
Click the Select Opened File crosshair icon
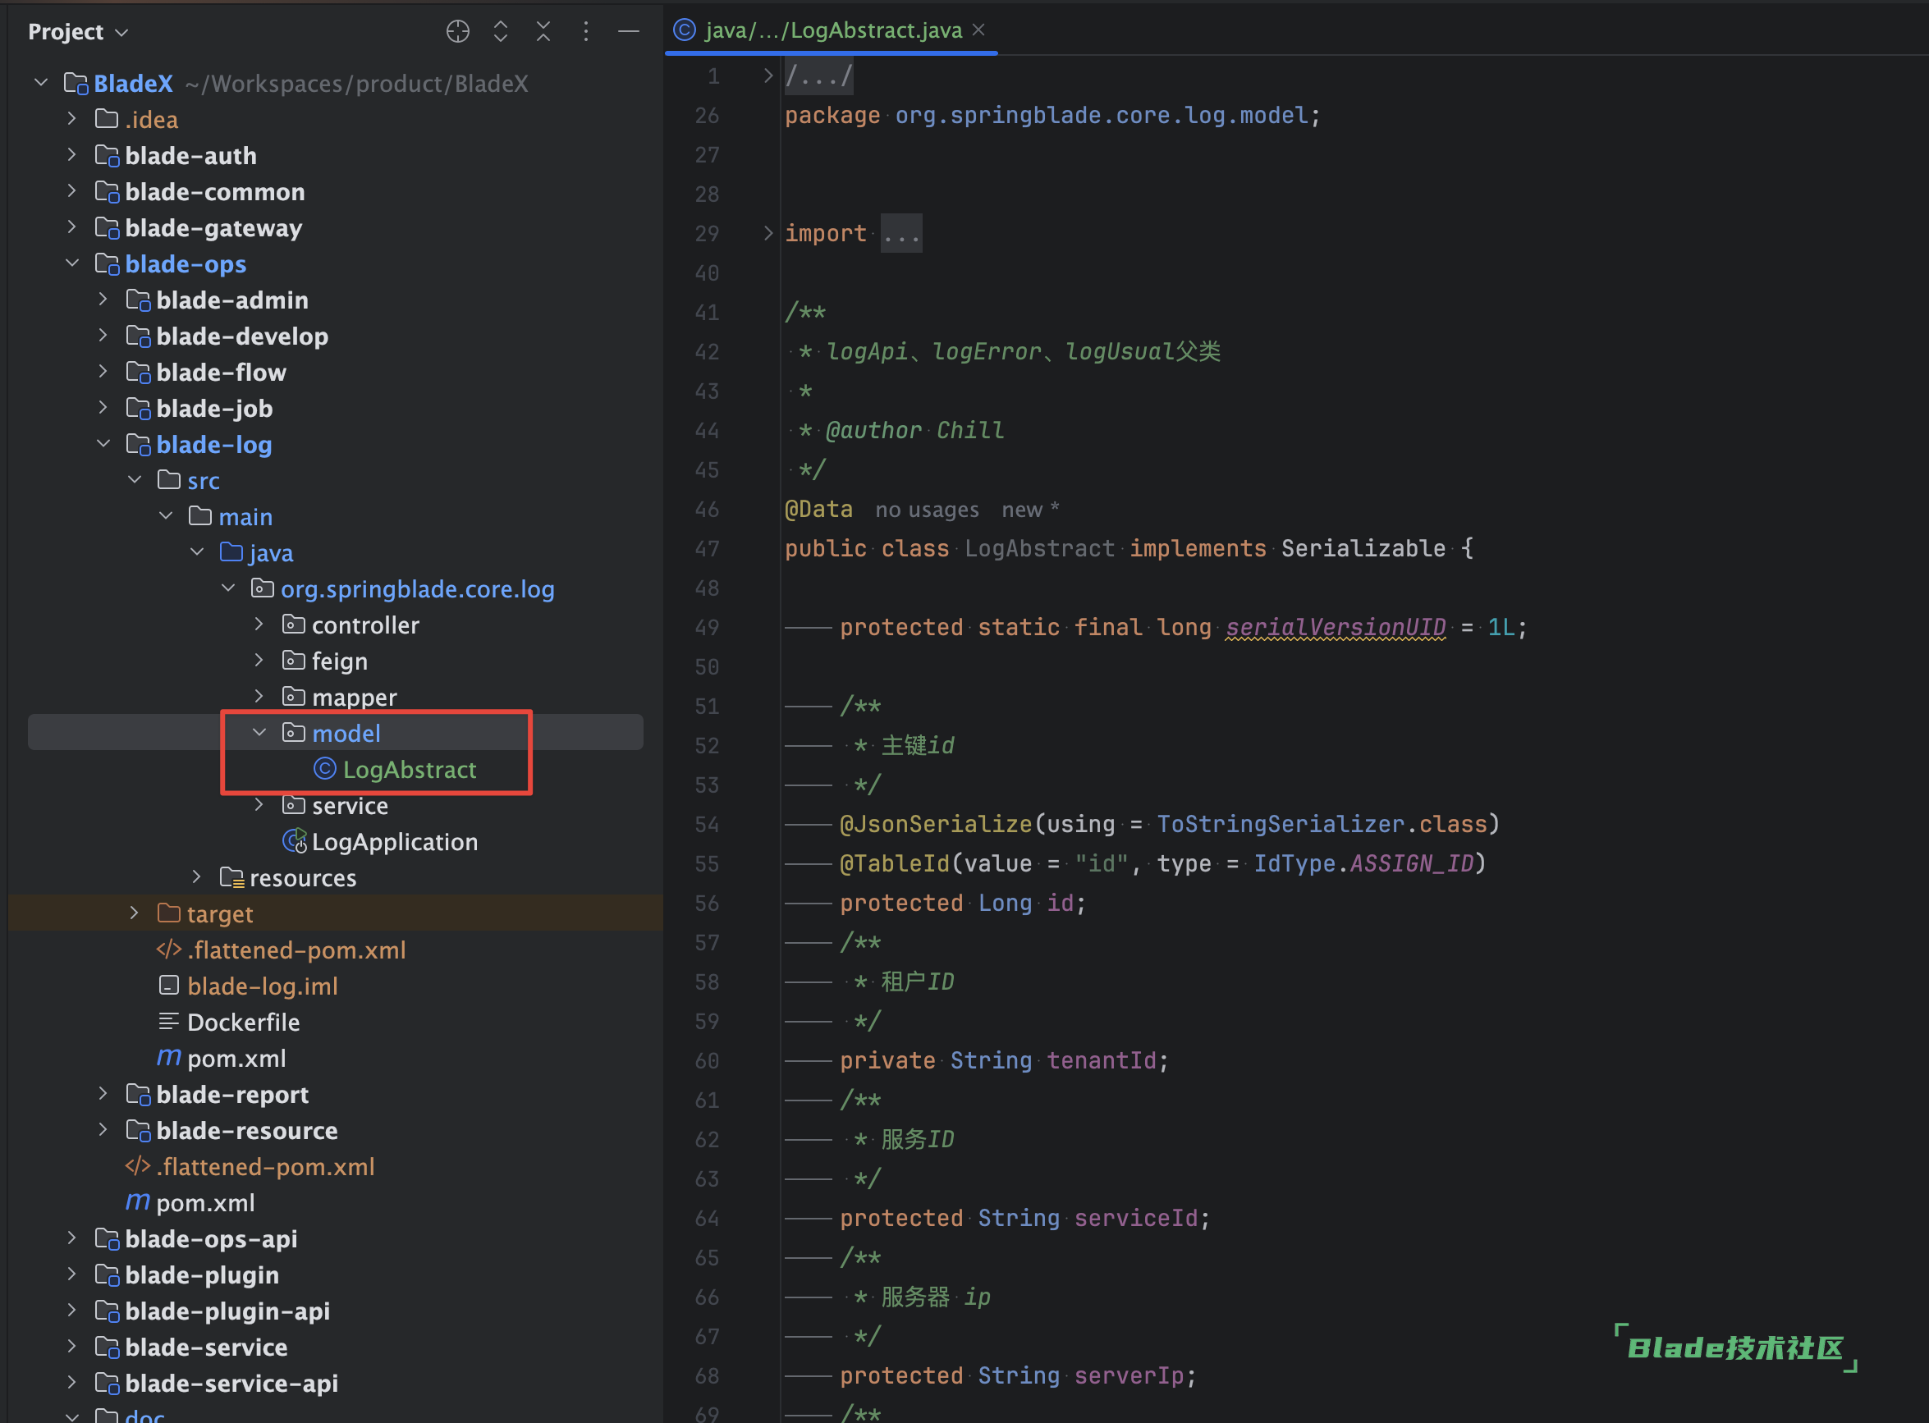click(457, 32)
